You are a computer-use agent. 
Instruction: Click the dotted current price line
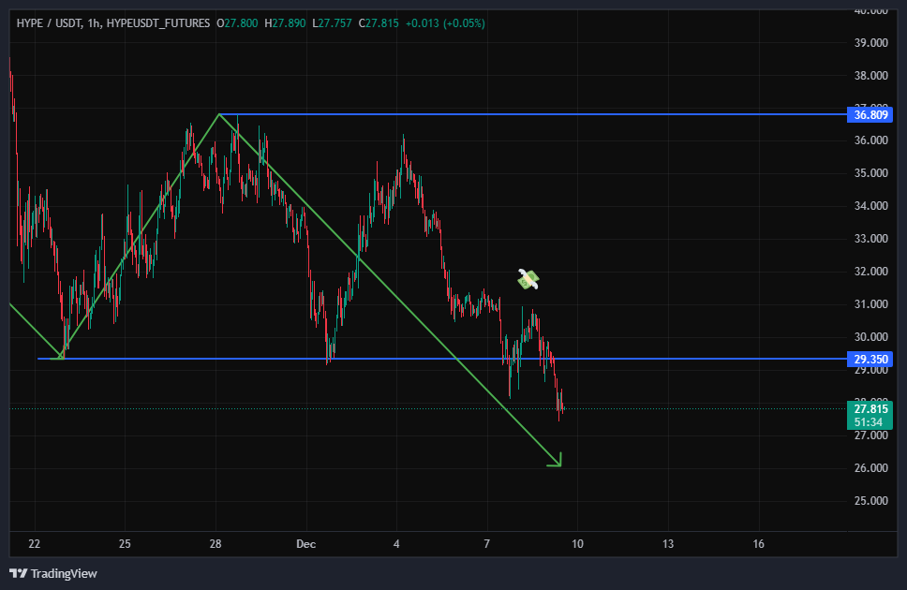pyautogui.click(x=703, y=408)
